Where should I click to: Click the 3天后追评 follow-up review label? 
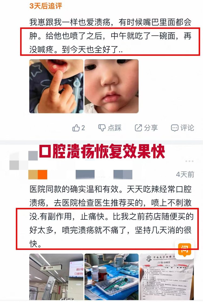(46, 6)
